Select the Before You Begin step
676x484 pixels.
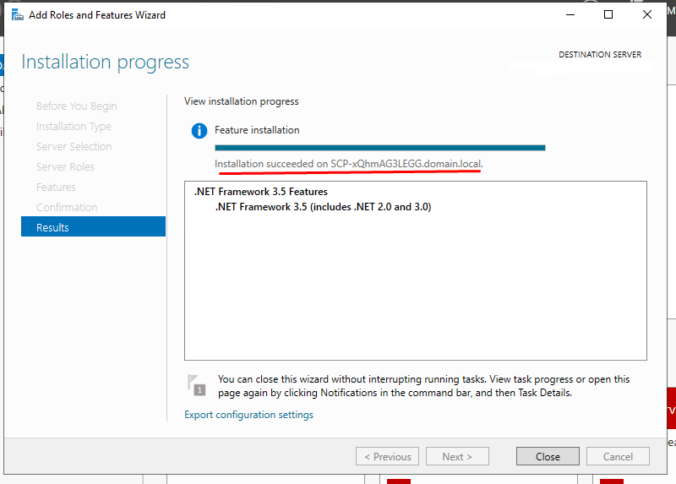click(76, 106)
